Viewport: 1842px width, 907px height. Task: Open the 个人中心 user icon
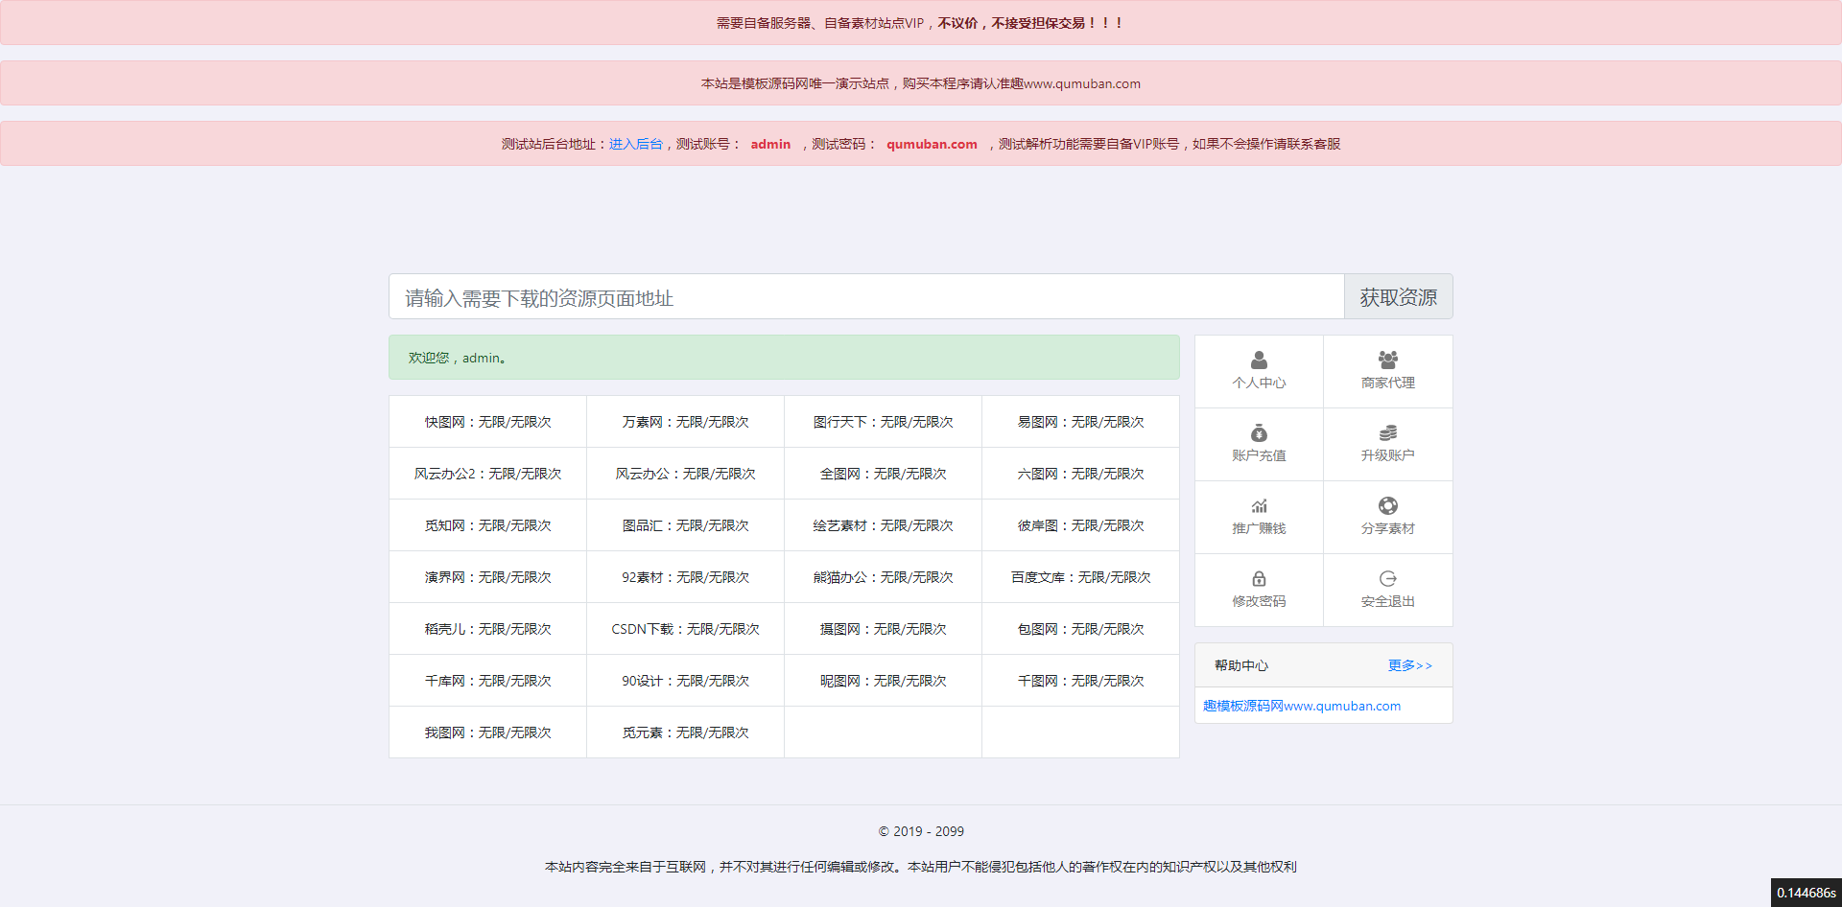[x=1259, y=360]
